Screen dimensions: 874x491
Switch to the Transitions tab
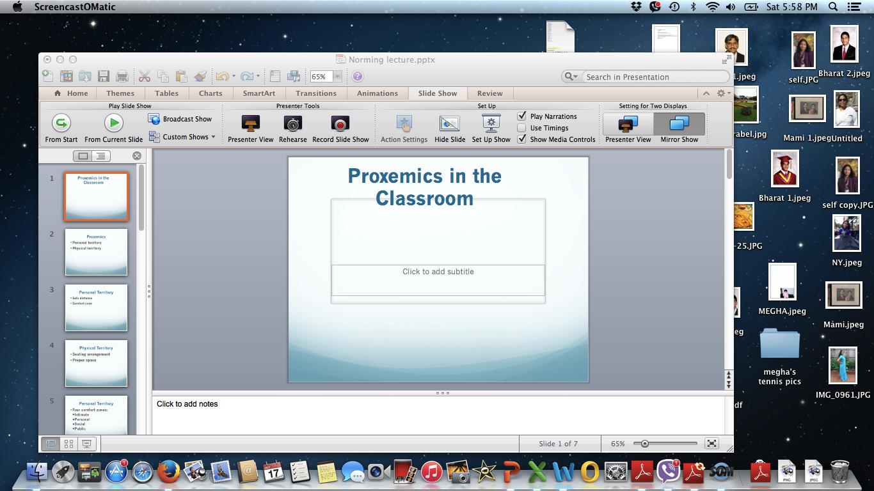pyautogui.click(x=316, y=93)
